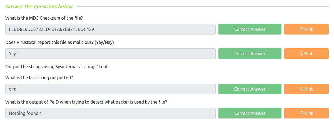Click the lightbulb icon for the PeID hint
Screen dimensions: 334x124
coord(301,113)
